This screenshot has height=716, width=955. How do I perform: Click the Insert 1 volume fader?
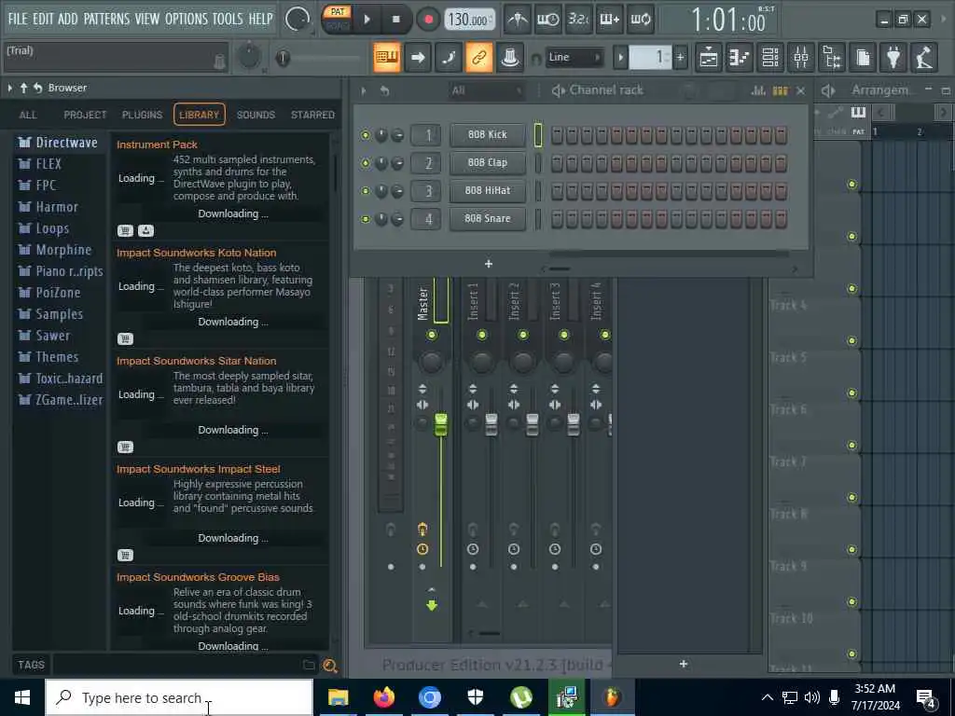[491, 424]
